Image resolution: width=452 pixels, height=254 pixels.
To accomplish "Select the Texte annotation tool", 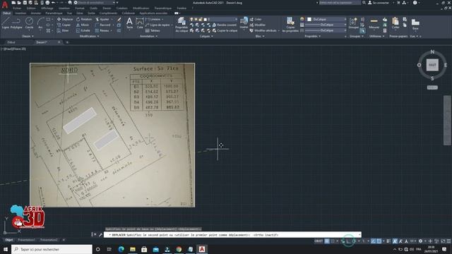I will coord(129,23).
